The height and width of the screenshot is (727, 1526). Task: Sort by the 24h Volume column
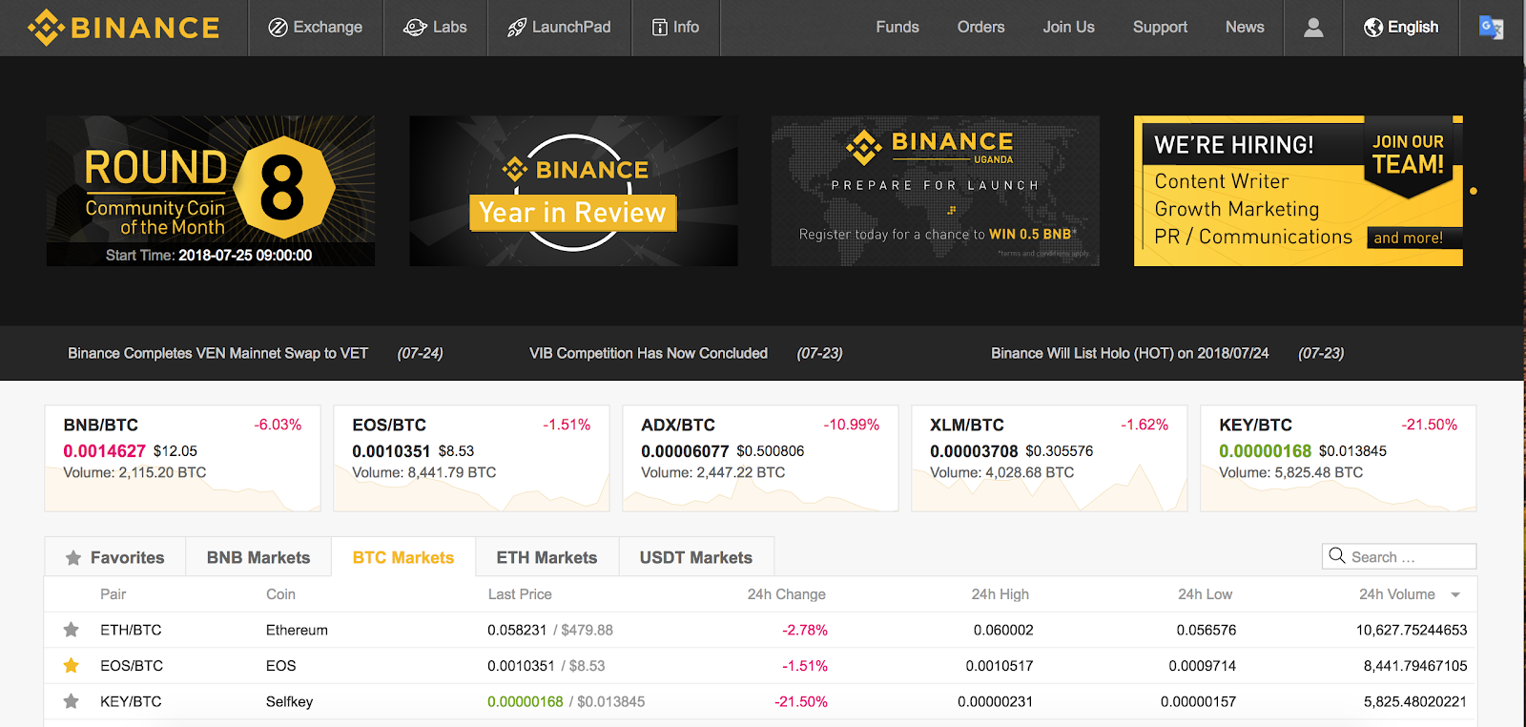(1397, 594)
